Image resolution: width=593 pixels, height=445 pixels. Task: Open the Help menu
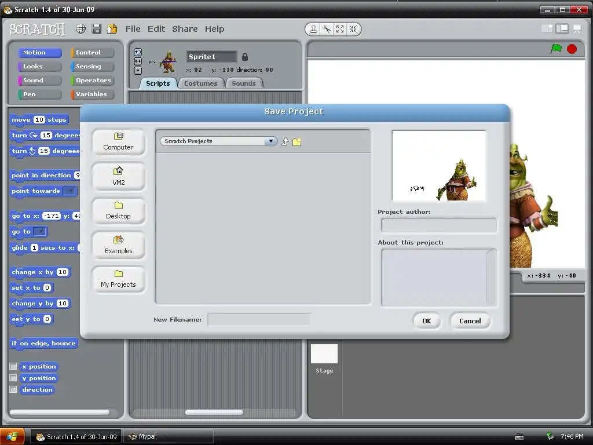point(214,29)
